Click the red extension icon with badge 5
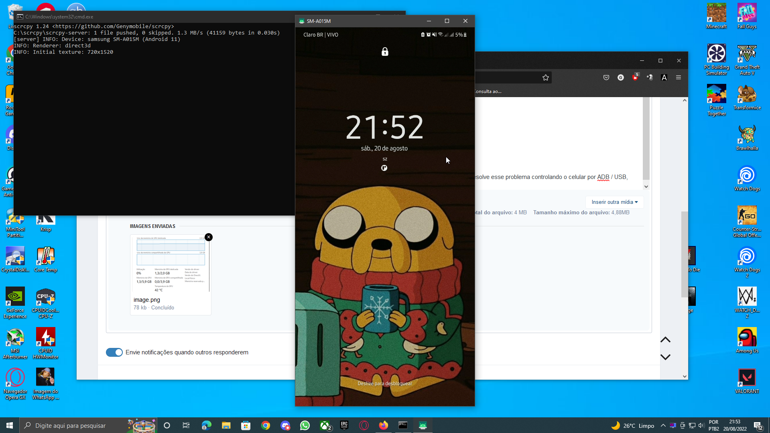 [x=635, y=77]
